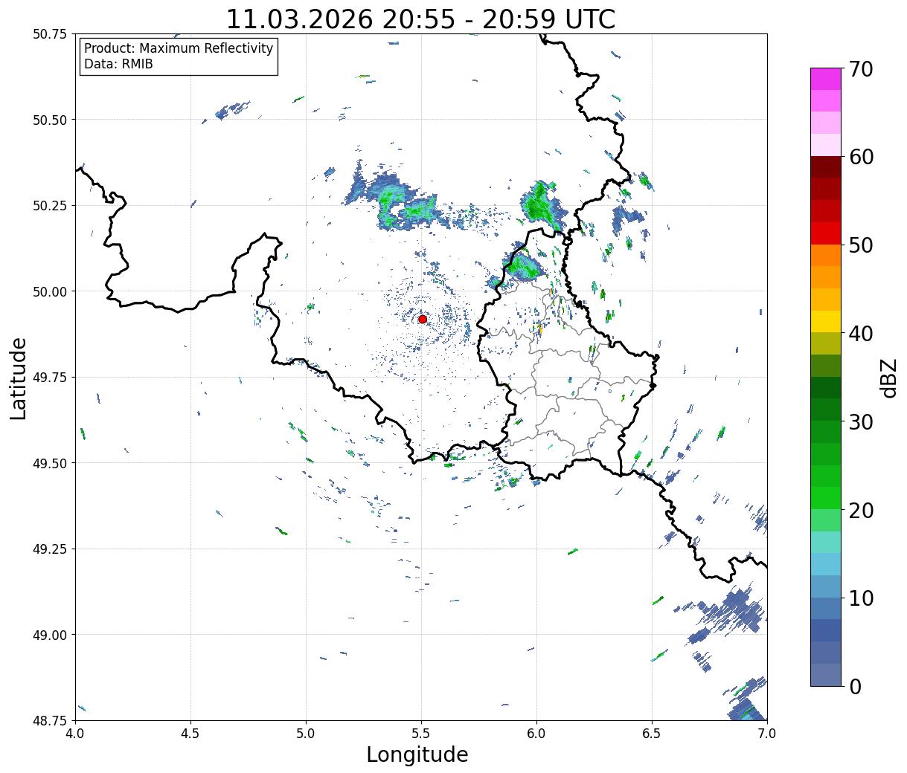
Task: Click the latitude tick label 48.75
Action: [x=49, y=720]
